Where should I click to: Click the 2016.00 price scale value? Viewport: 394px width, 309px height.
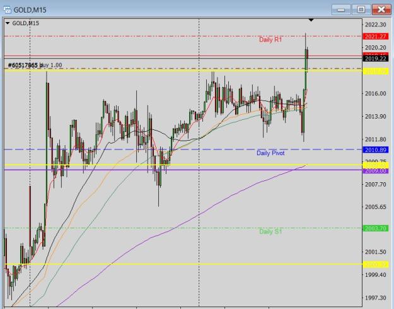(376, 93)
